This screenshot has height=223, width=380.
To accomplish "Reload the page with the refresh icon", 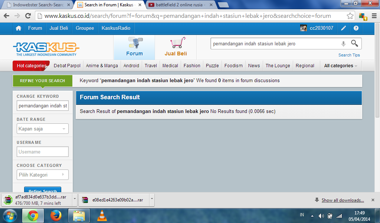I will coord(28,16).
